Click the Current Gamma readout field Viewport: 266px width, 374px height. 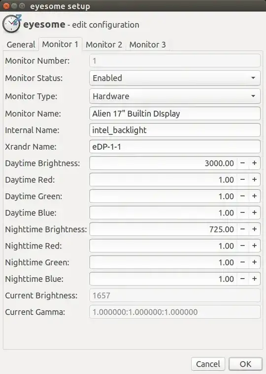coord(175,312)
